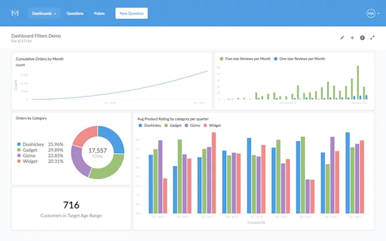Open the clock auto-refresh icon
Viewport: 386px width, 241px height.
[362, 37]
